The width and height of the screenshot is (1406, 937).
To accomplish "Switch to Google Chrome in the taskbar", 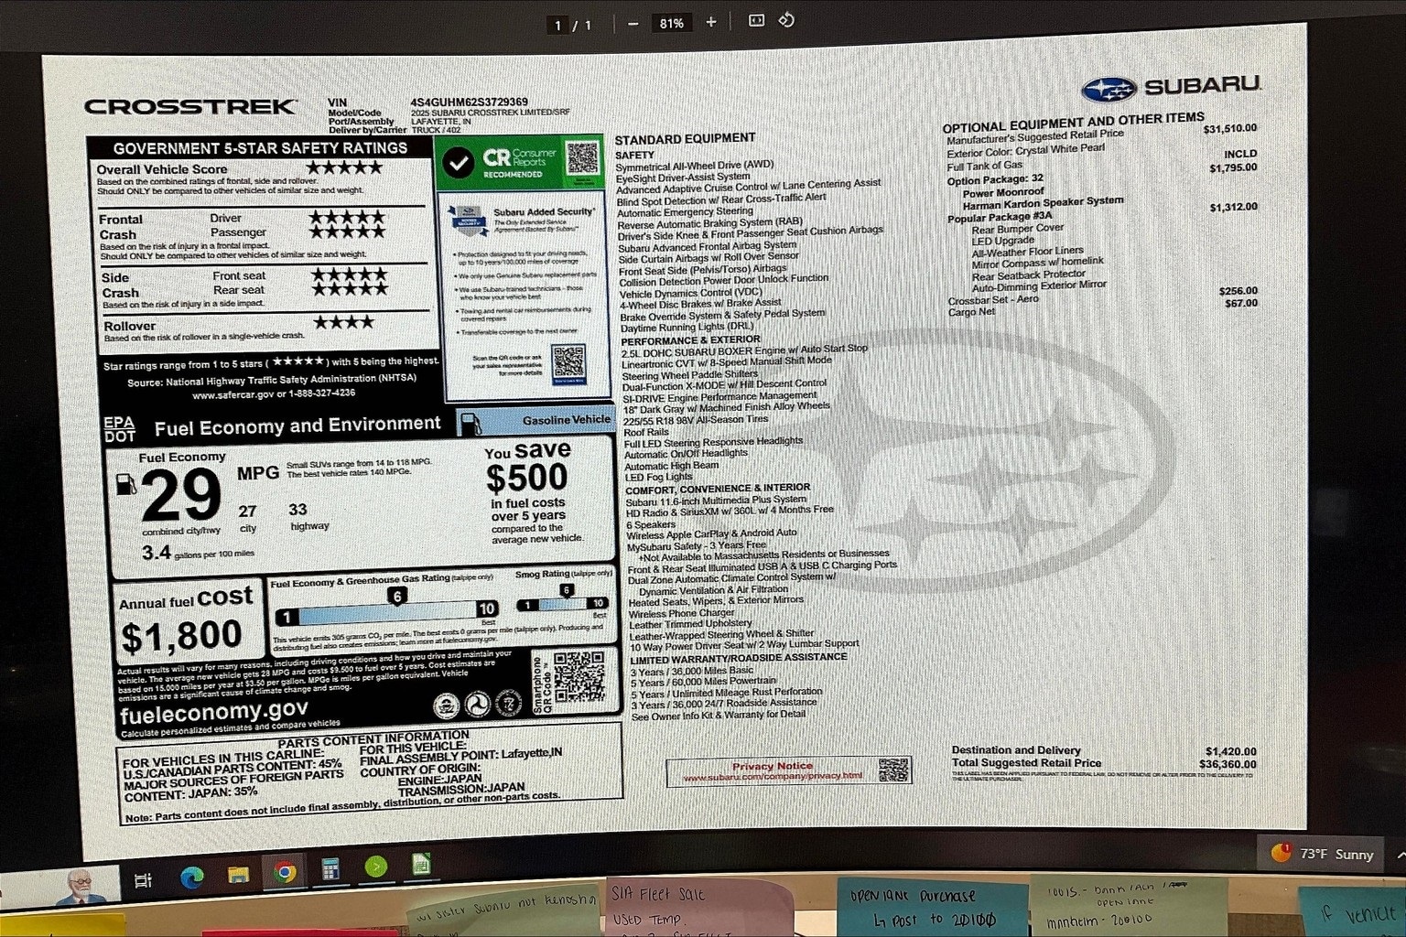I will coord(285,872).
